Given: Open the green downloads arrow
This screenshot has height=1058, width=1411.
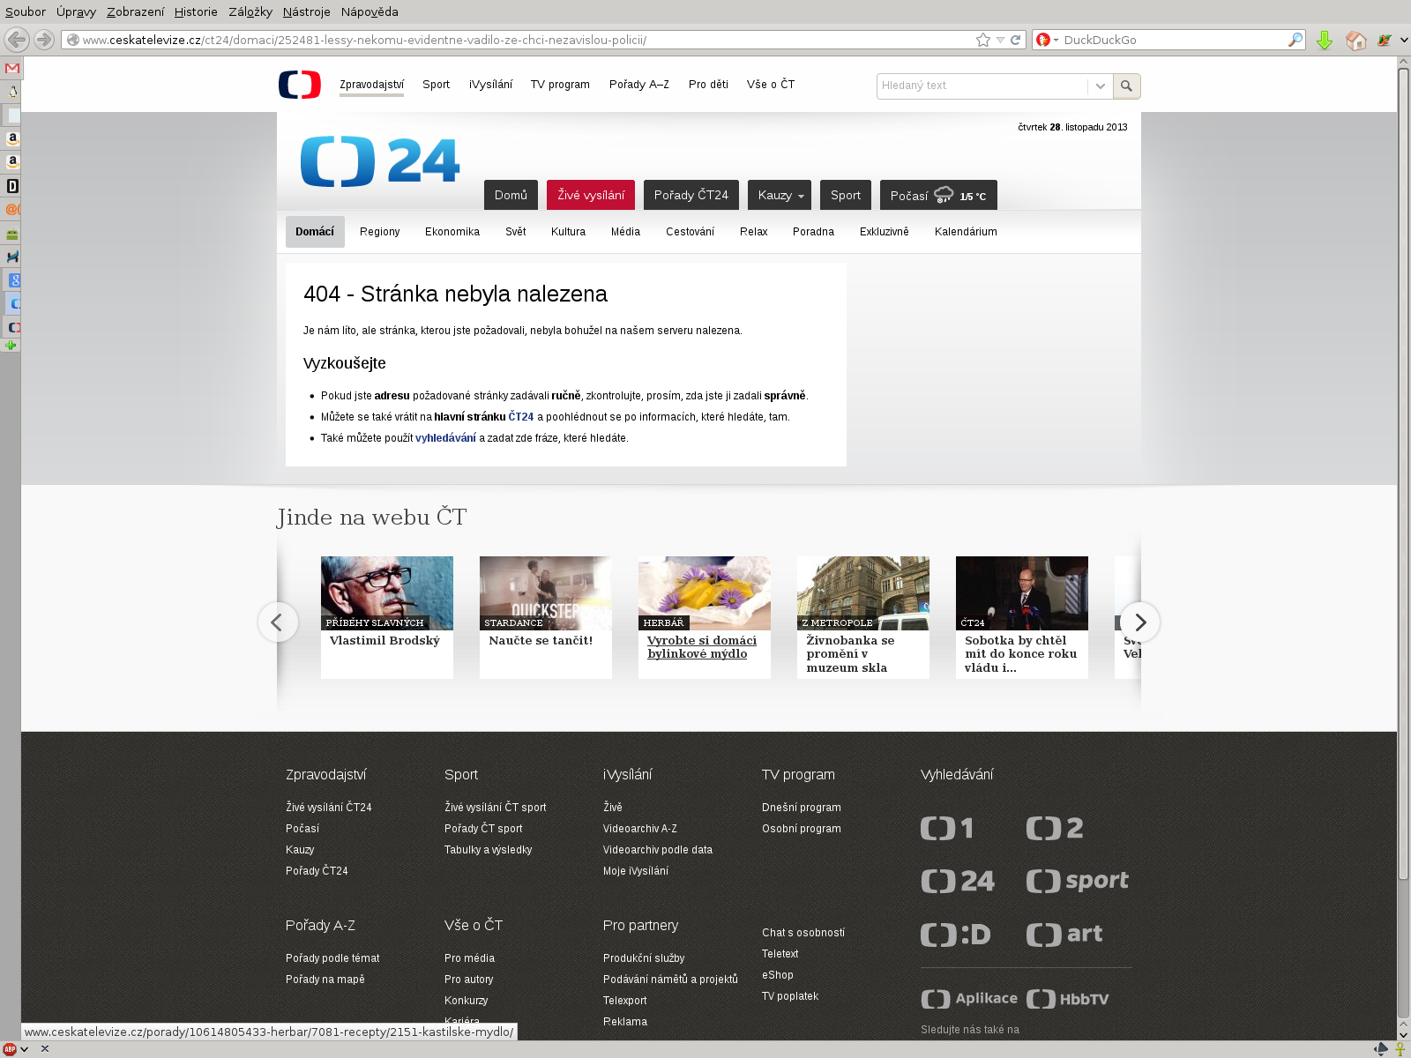Looking at the screenshot, I should coord(1325,40).
